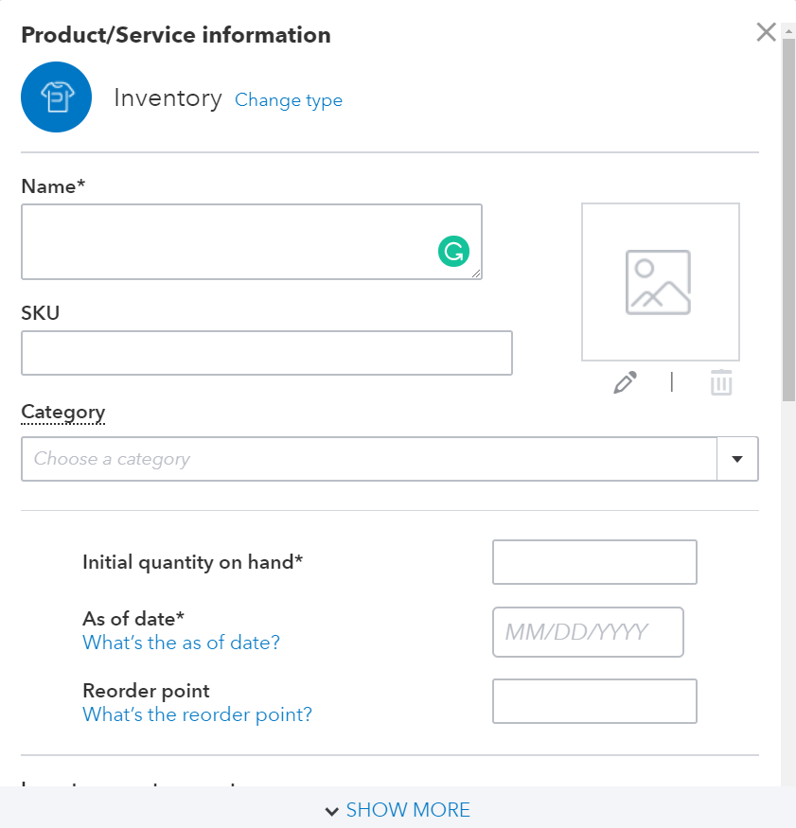Open the Grammarly icon in the Name field

tap(454, 252)
